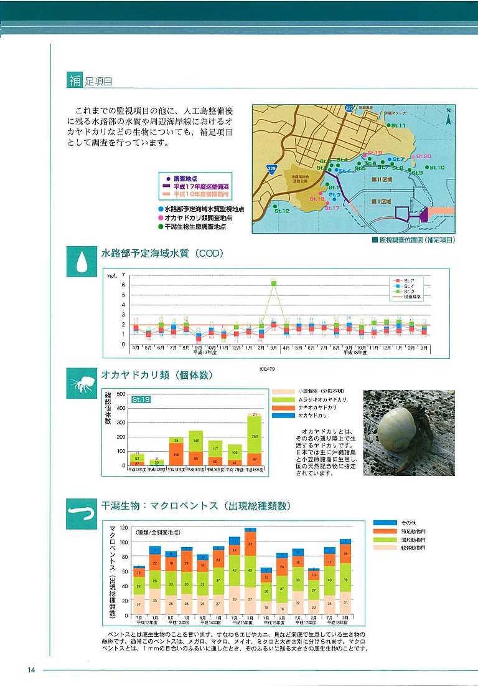Screen dimensions: 478x686
Task: Click the route 329 shield on map
Action: pos(272,169)
